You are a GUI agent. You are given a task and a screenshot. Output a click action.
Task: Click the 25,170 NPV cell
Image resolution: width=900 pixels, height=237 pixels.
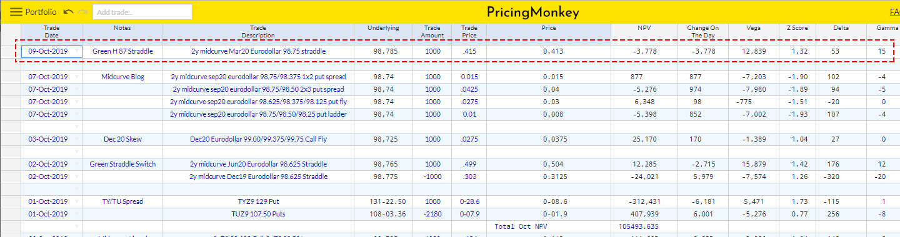tap(644, 139)
